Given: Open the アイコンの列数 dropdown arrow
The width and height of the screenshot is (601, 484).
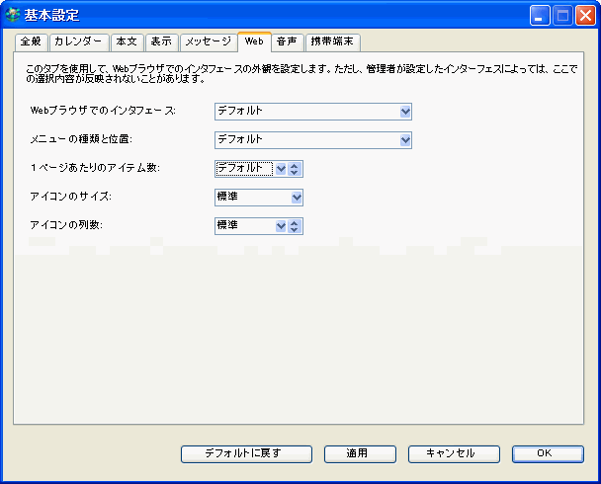Looking at the screenshot, I should click(281, 226).
